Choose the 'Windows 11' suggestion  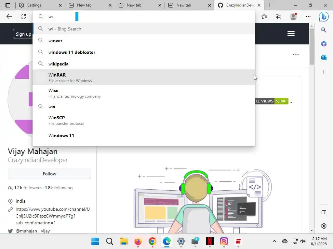point(144,136)
